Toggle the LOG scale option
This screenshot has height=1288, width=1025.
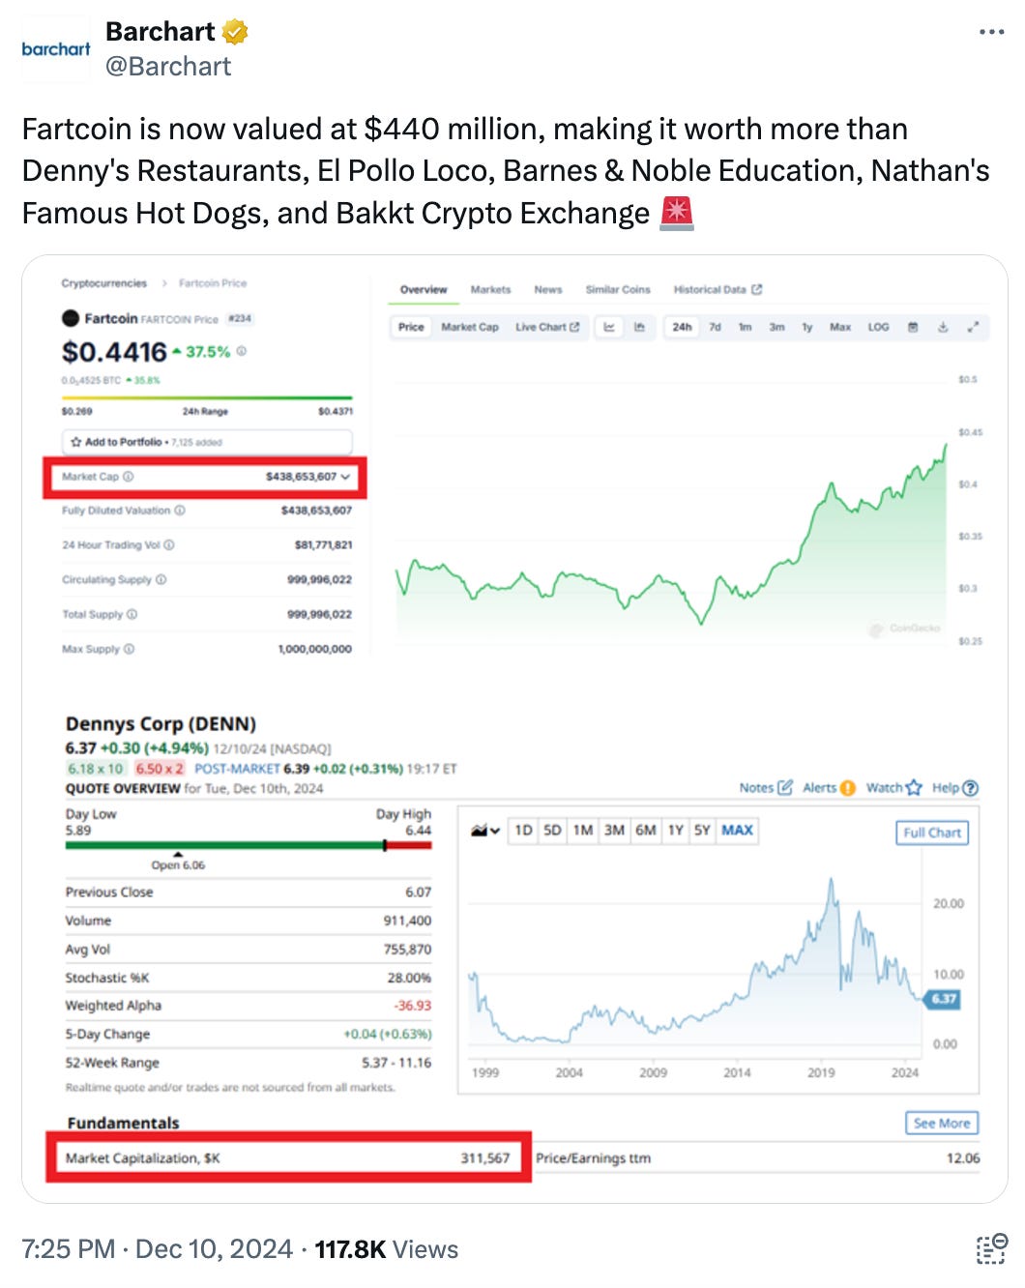point(878,327)
